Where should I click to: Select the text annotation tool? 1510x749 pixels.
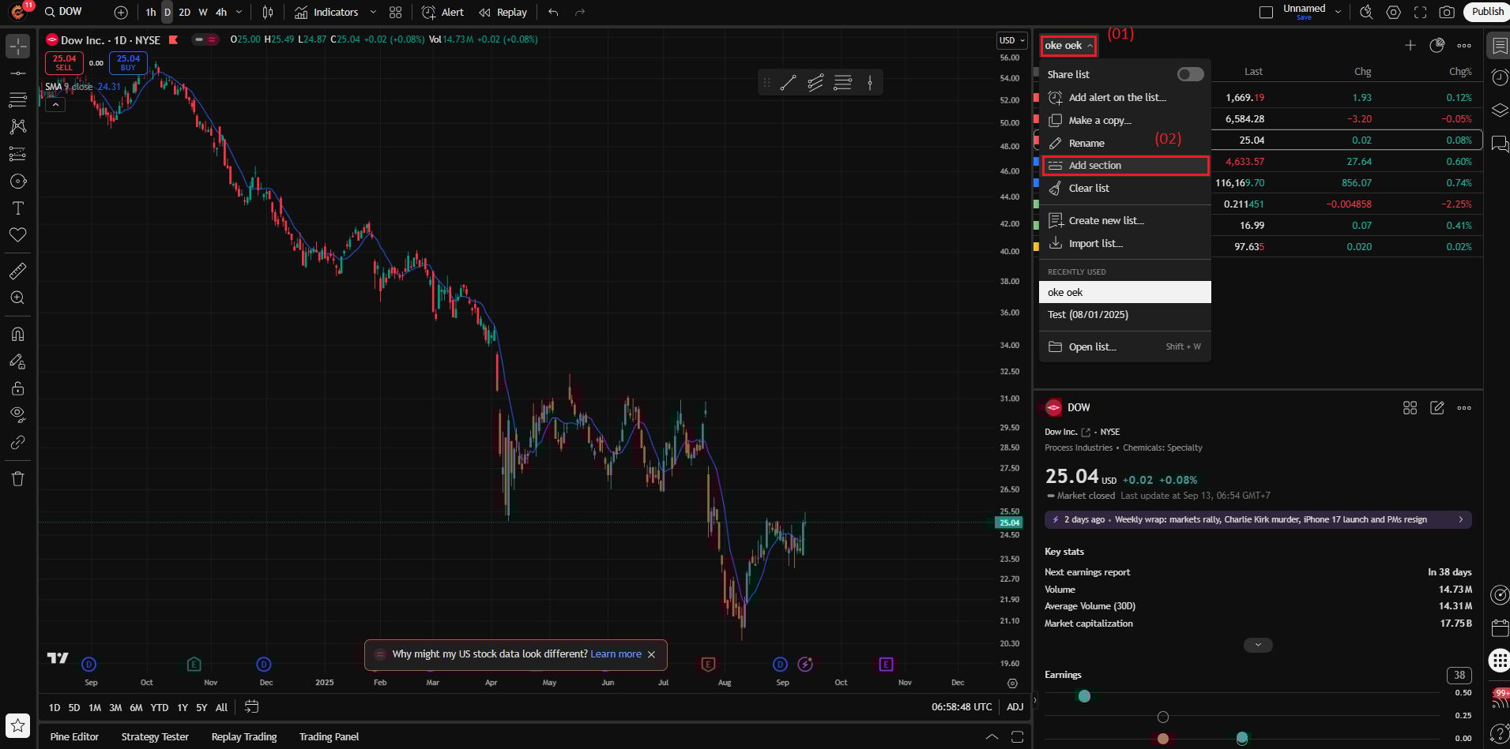click(x=18, y=208)
